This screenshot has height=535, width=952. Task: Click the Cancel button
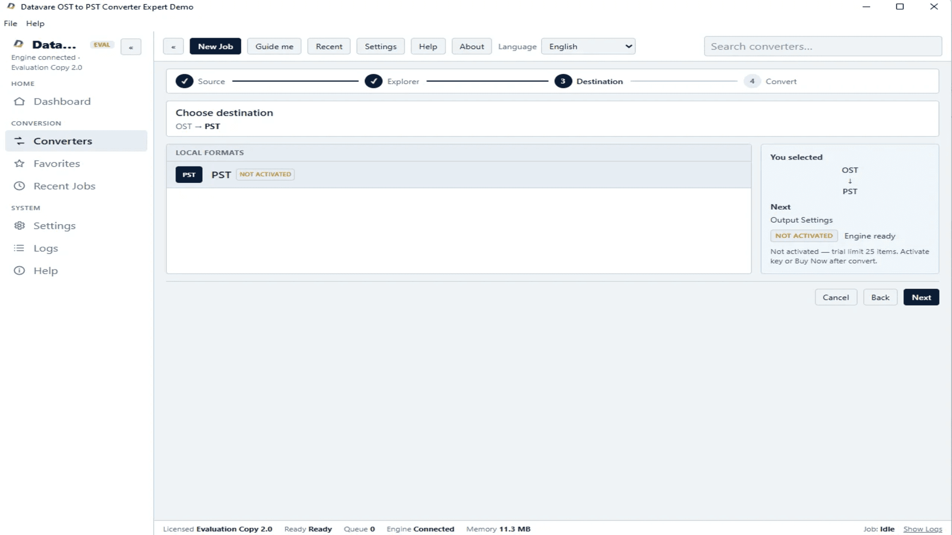click(x=835, y=297)
